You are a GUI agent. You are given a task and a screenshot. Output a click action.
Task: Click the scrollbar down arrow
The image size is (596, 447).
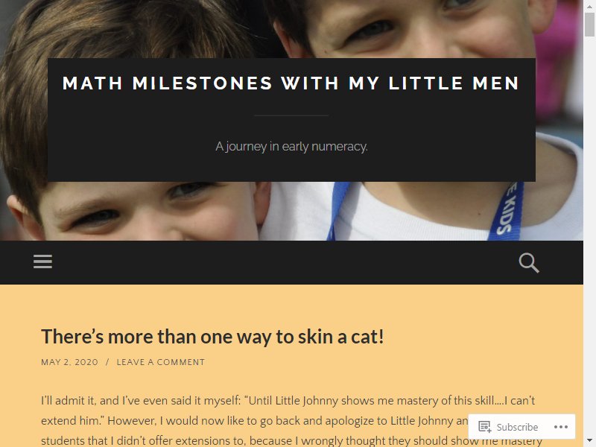589,442
